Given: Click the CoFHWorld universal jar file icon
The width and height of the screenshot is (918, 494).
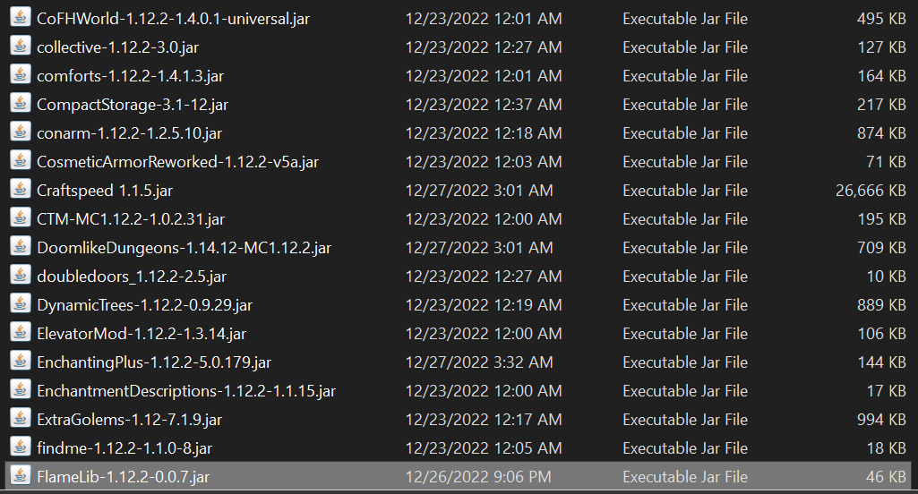Looking at the screenshot, I should pyautogui.click(x=21, y=17).
